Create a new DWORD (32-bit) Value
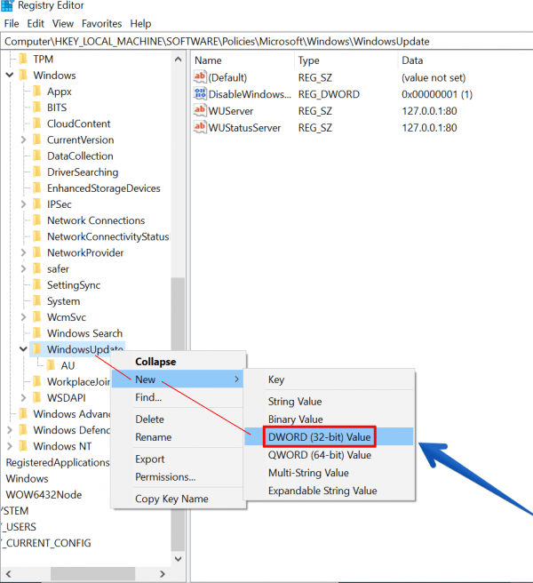 pos(329,437)
